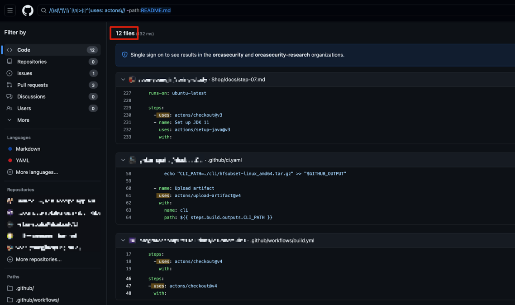
Task: Click the Code brackets icon
Action: 10,50
